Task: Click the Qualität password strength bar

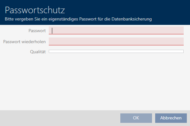Action: coord(116,51)
